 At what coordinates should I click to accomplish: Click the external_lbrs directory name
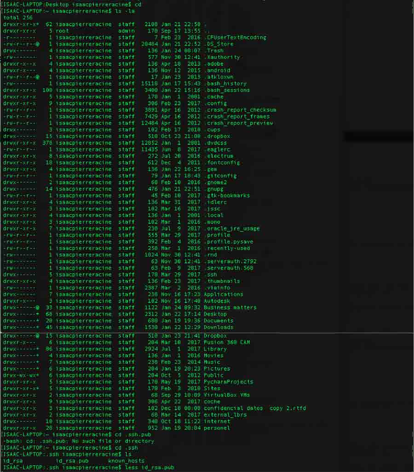click(x=225, y=414)
